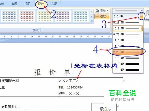
Task: Select 0.25 磅 line weight
Action: pos(128,23)
